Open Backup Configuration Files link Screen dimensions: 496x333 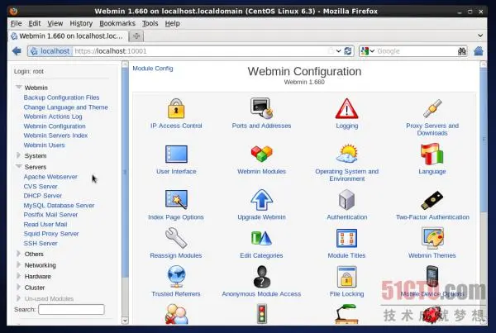(x=61, y=98)
